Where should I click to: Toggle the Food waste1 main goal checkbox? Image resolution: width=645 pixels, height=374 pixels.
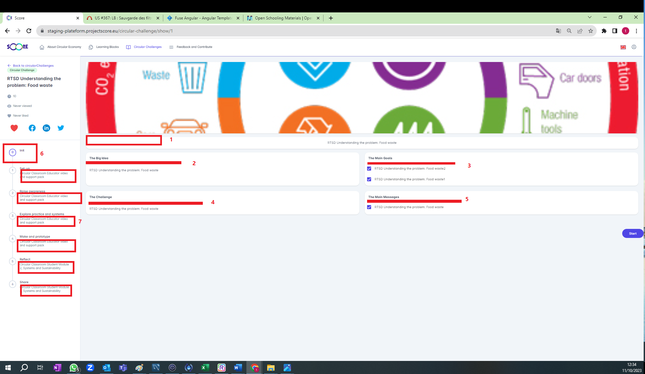[369, 179]
